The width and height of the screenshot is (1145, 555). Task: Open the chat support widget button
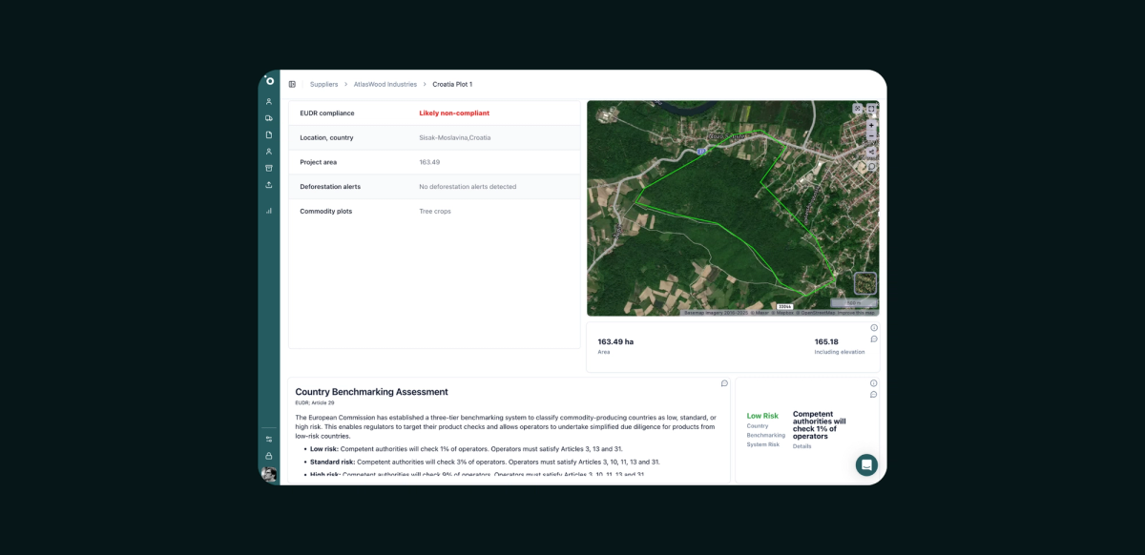866,464
